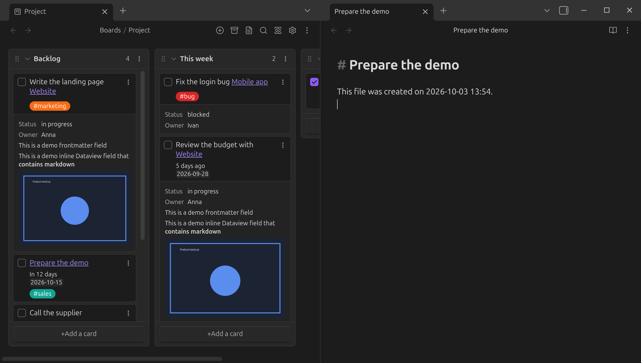Image resolution: width=641 pixels, height=363 pixels.
Task: Toggle the right sidebar panel icon
Action: point(564,11)
